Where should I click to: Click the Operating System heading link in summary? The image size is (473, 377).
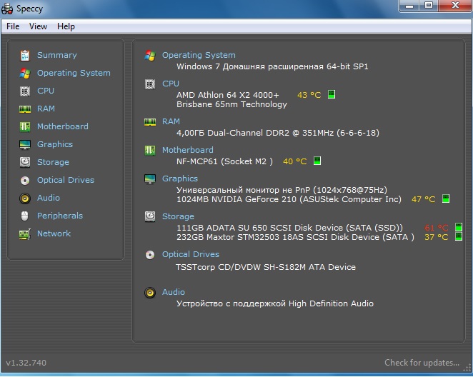click(199, 55)
